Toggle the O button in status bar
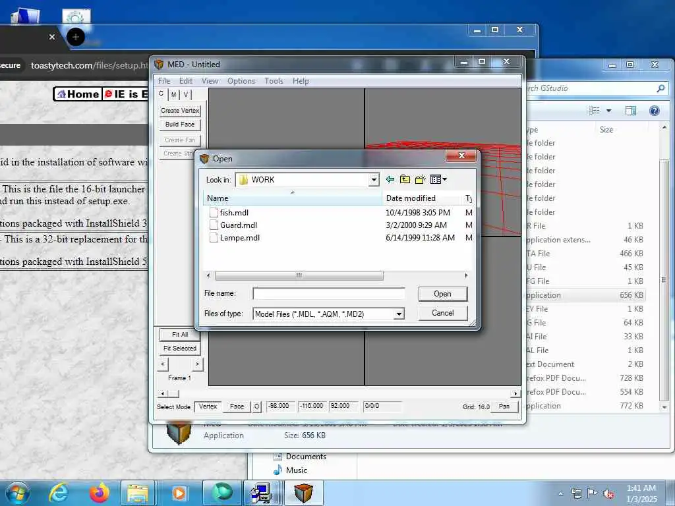The height and width of the screenshot is (506, 675). [x=256, y=406]
